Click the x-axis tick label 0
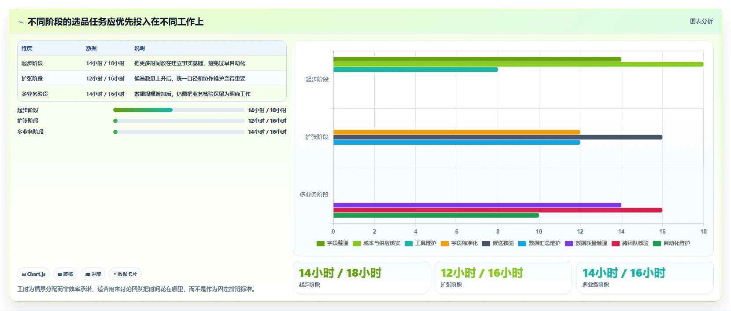The width and height of the screenshot is (731, 311). (x=333, y=231)
